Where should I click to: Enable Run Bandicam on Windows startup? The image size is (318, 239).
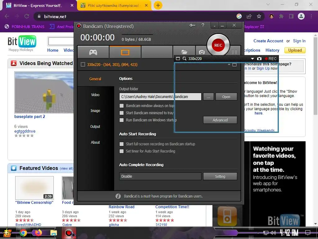point(121,120)
